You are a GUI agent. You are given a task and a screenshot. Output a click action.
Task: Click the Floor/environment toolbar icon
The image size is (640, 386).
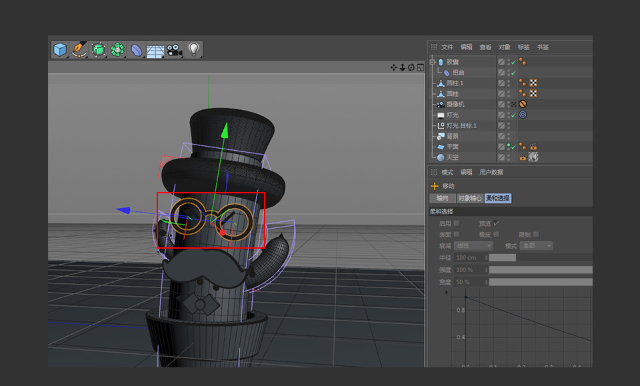[x=155, y=49]
